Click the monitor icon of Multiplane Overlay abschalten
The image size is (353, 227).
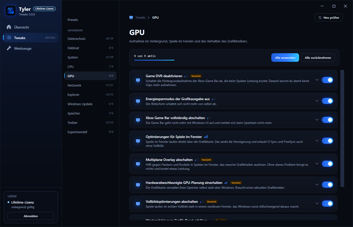(138, 164)
